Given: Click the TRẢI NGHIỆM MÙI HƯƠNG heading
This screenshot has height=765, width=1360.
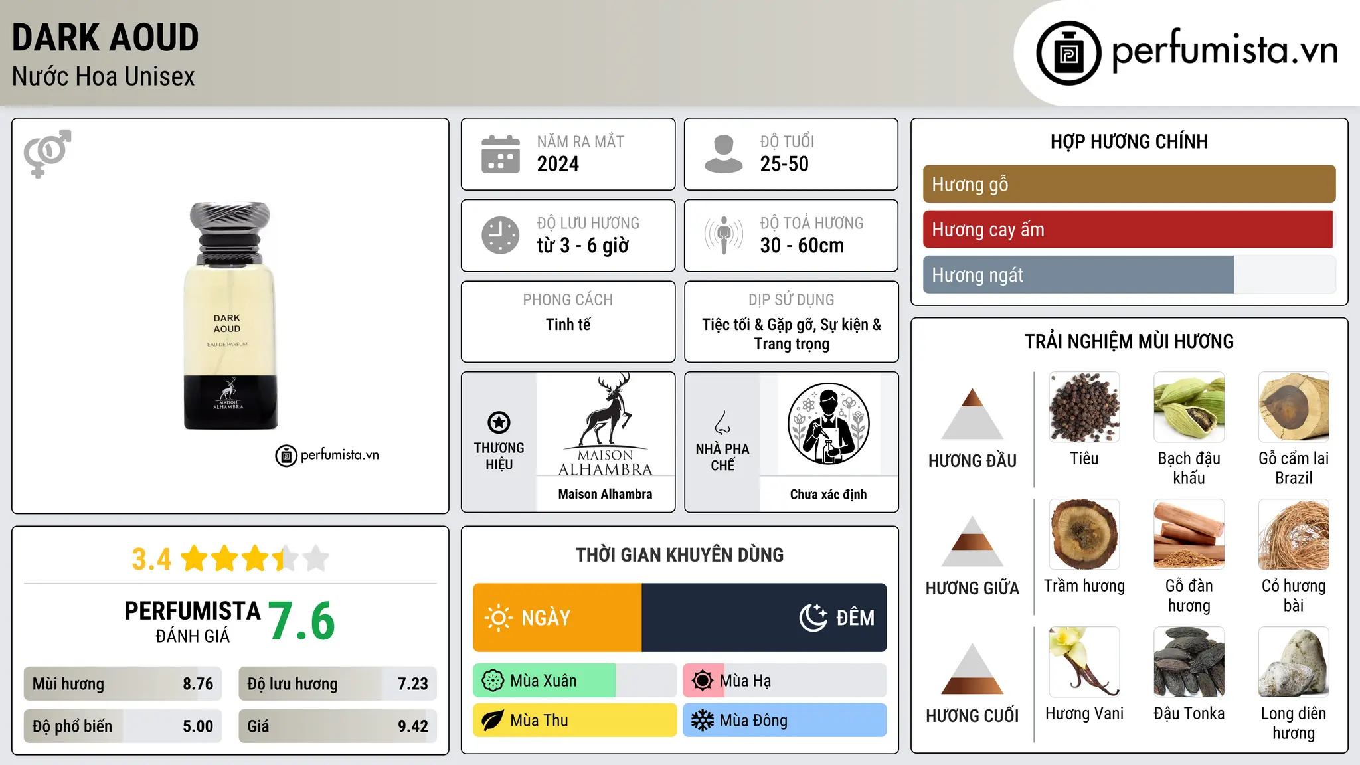Looking at the screenshot, I should point(1129,341).
